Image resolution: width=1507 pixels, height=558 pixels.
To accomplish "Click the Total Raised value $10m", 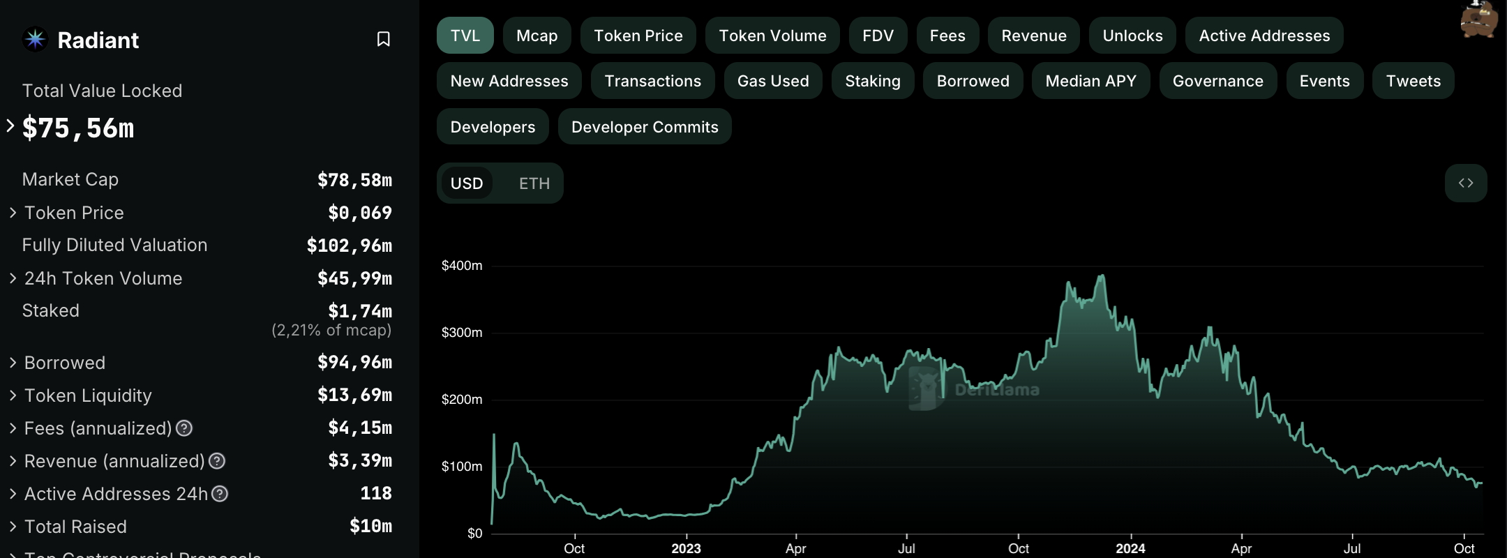I will click(370, 526).
